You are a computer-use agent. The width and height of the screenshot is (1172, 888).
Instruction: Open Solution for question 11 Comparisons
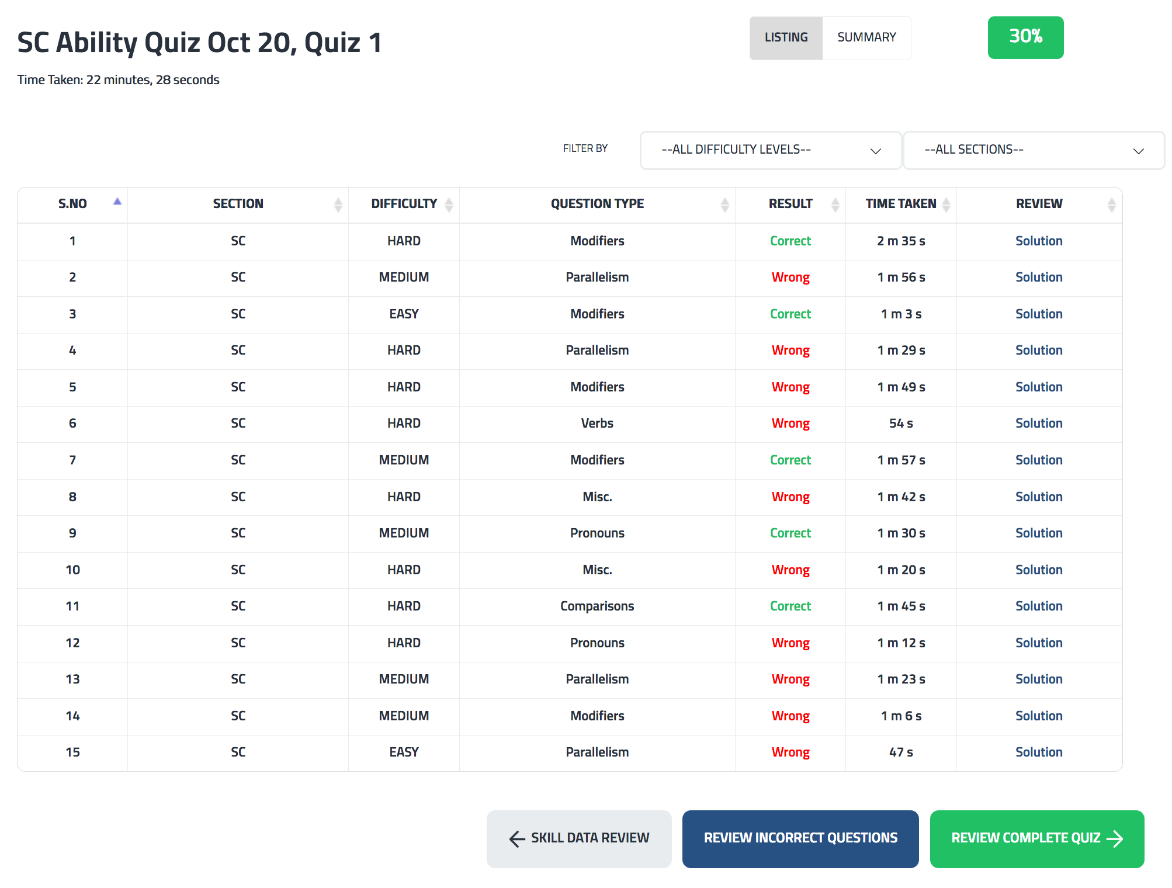point(1038,606)
